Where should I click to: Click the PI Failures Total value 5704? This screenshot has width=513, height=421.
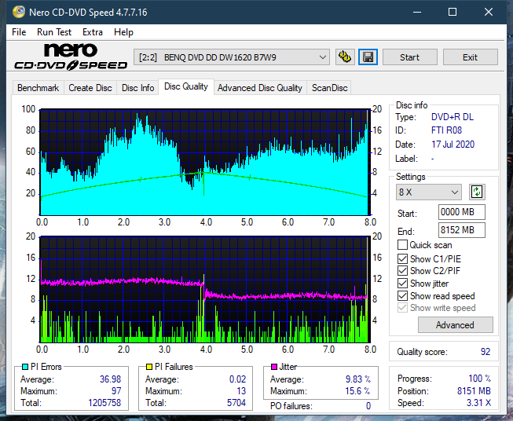click(236, 403)
